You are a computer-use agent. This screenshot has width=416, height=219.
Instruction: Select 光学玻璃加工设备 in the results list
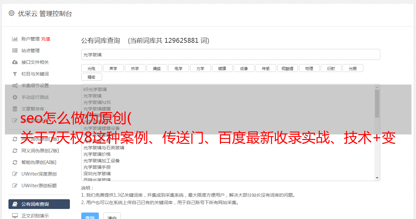click(101, 161)
